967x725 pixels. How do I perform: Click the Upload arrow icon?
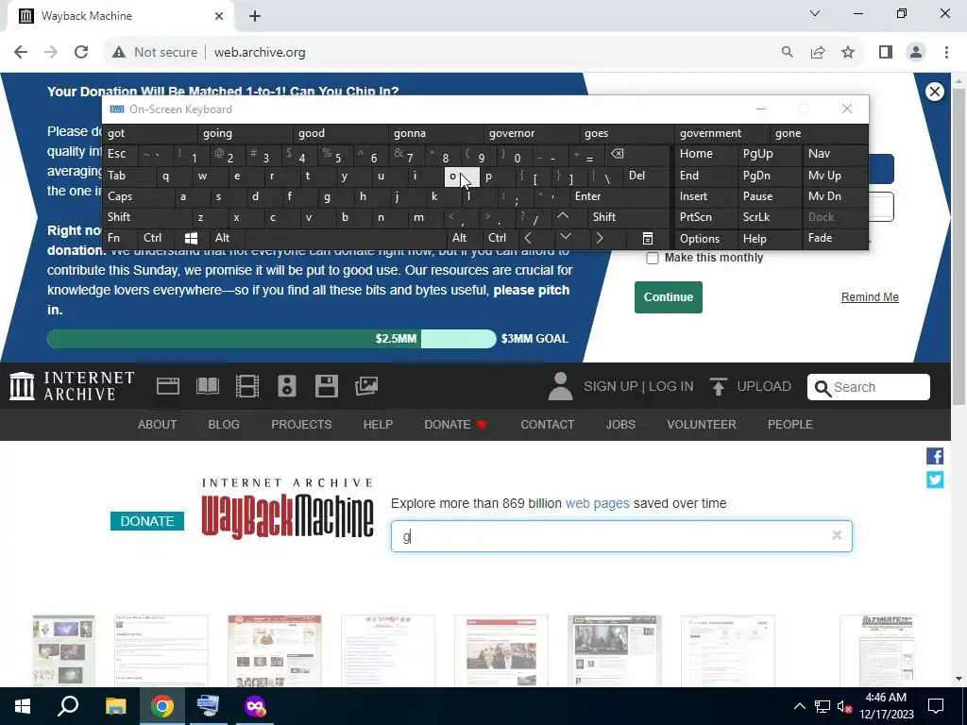coord(718,386)
